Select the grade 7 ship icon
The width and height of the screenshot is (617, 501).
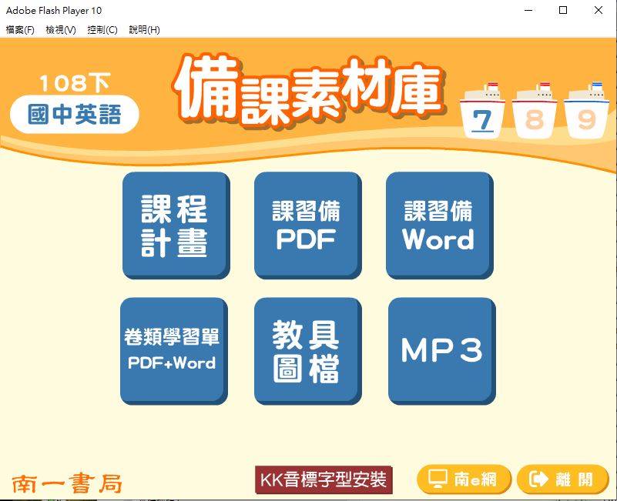tap(482, 112)
